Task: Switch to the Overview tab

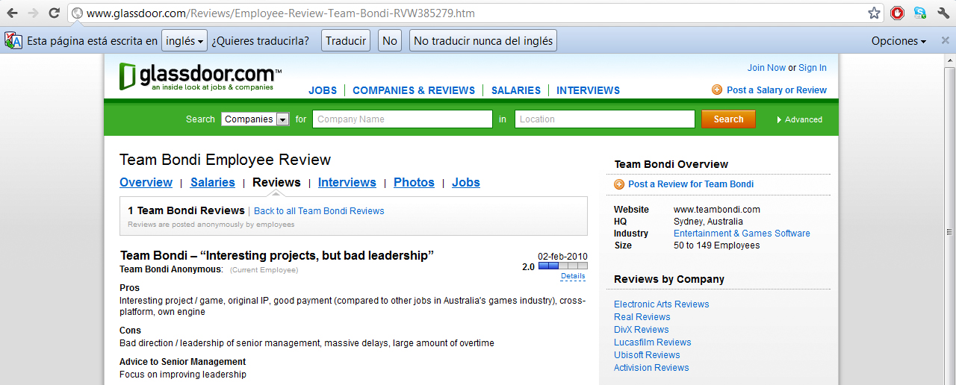Action: [x=146, y=183]
